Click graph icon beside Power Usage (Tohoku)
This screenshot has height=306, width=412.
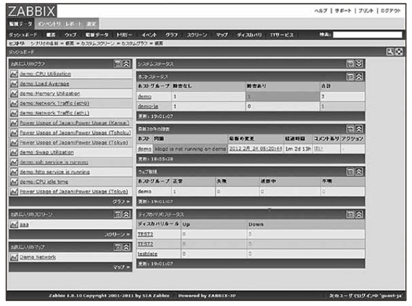coord(14,133)
